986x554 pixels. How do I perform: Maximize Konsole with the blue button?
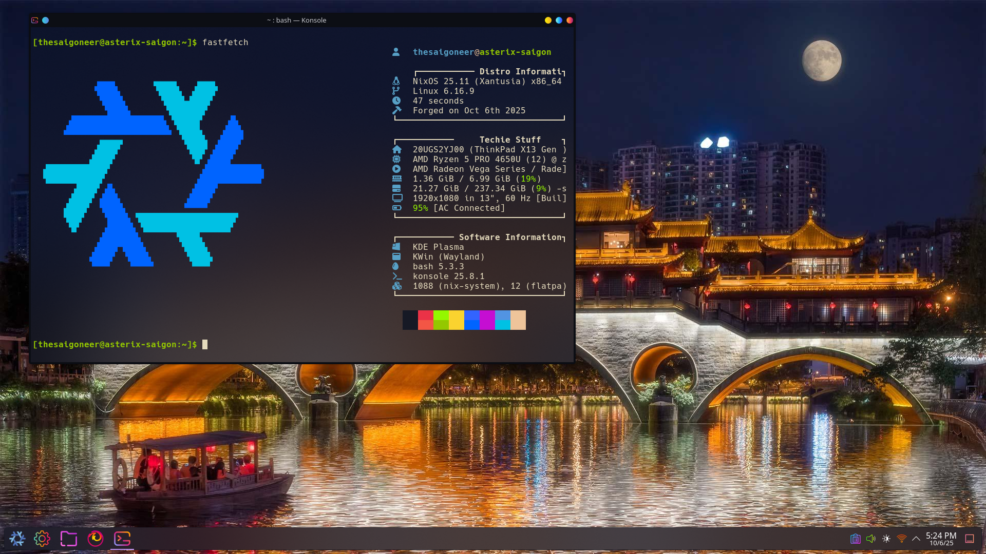tap(559, 21)
